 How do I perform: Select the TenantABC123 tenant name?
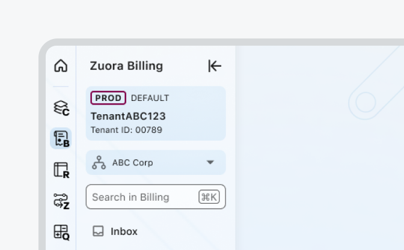[128, 116]
